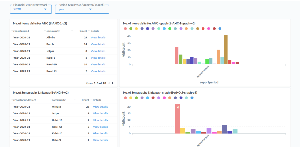Clear the Financial year filter value
This screenshot has width=300, height=147.
[x=45, y=9]
